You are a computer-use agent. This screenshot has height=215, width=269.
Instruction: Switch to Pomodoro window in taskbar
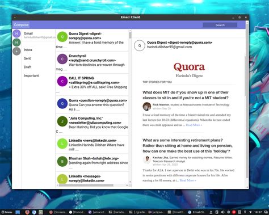pos(77,212)
